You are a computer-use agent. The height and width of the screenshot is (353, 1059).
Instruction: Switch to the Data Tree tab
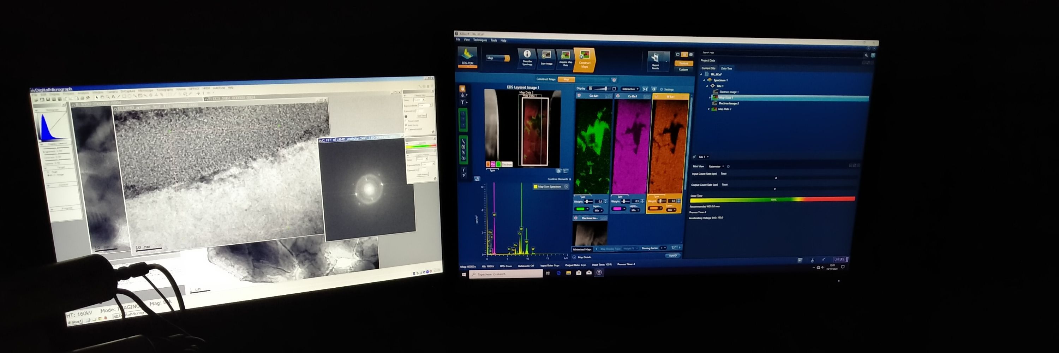(726, 68)
